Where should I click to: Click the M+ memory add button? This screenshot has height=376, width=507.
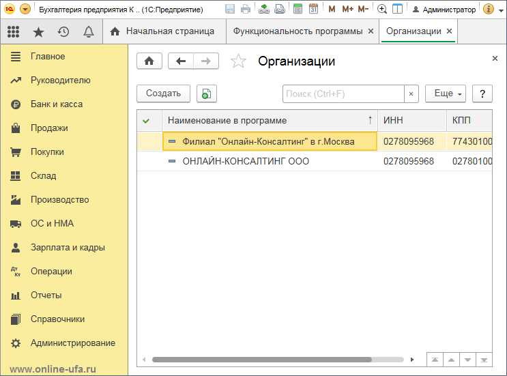[x=347, y=9]
